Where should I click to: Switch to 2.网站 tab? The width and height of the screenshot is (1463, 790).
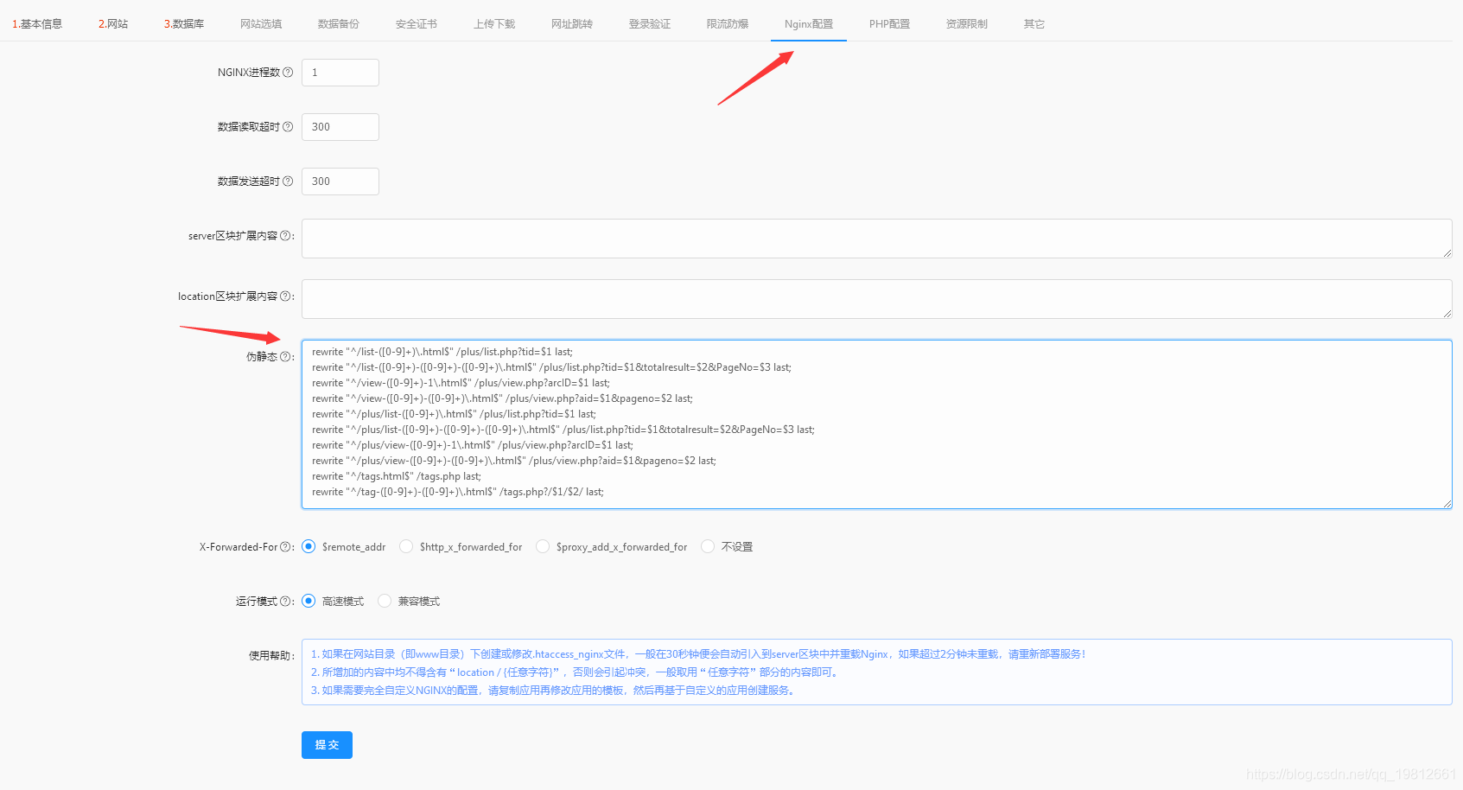click(x=113, y=24)
